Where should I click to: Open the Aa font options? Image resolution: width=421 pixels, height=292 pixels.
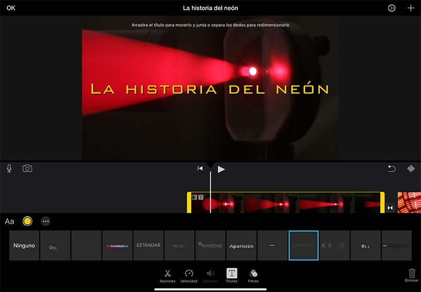click(x=9, y=221)
